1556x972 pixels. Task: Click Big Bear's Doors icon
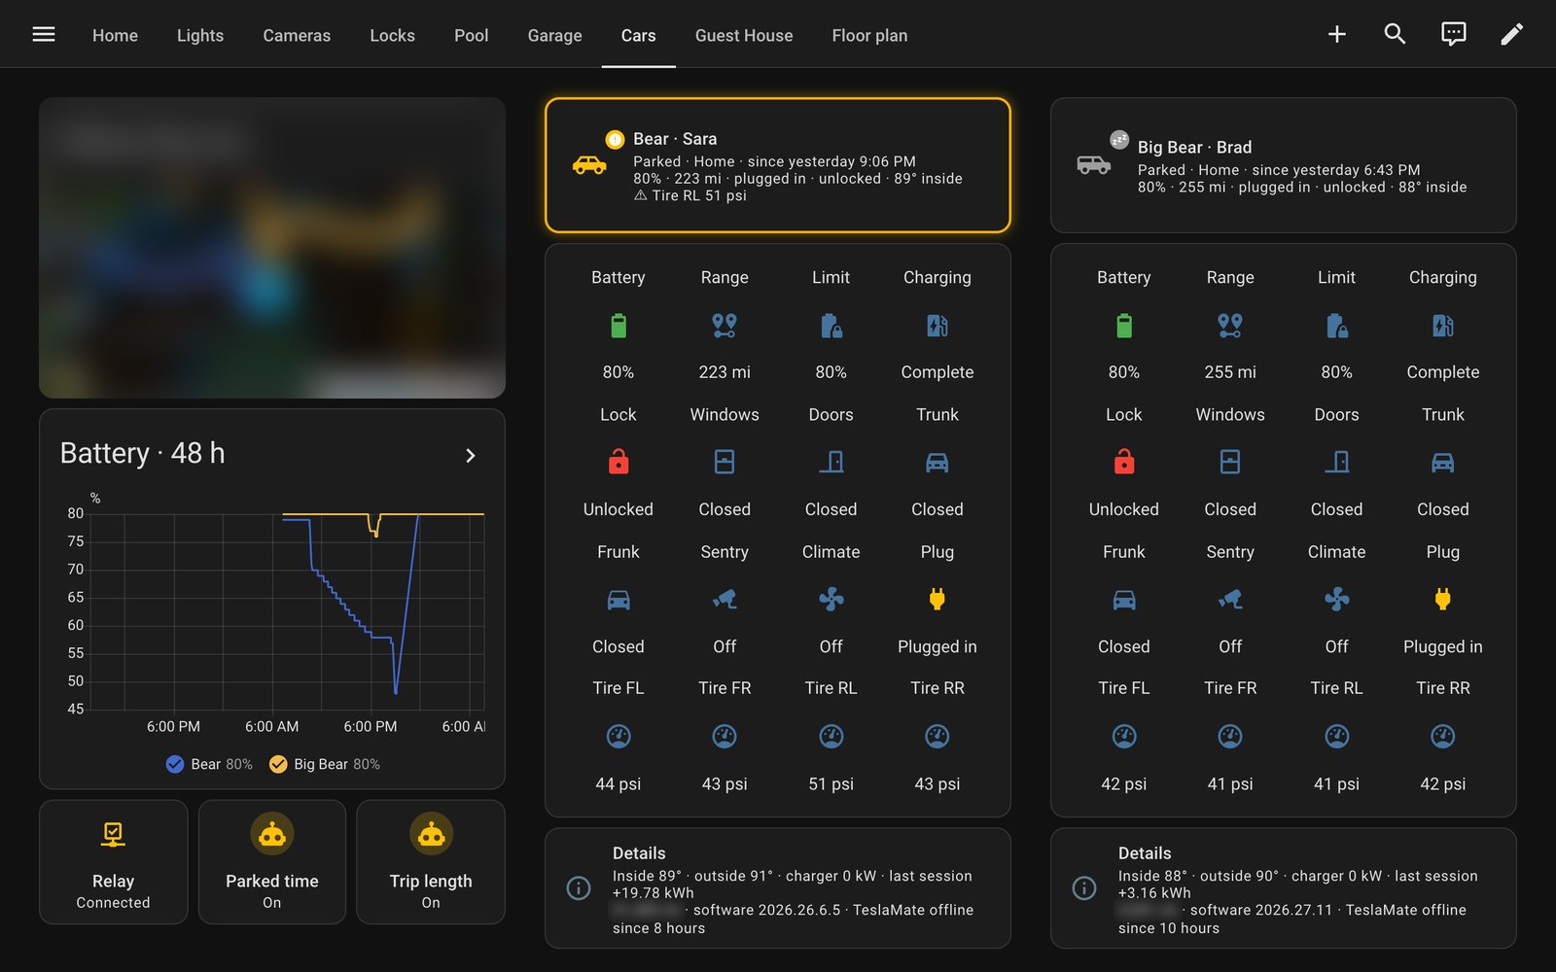[x=1336, y=462]
